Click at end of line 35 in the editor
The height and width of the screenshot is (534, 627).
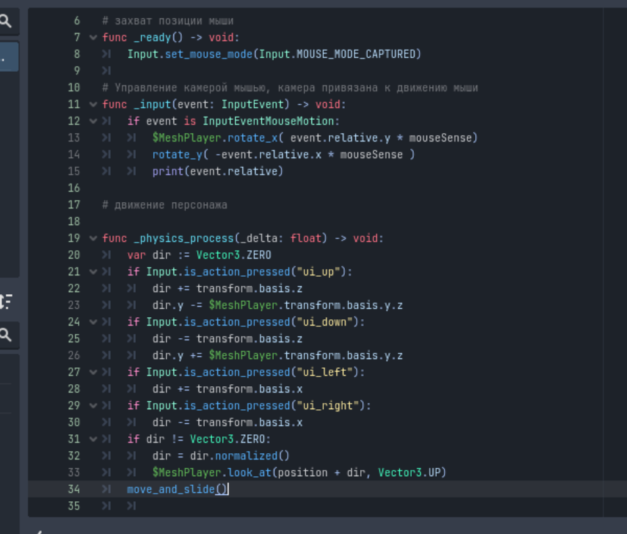tap(138, 506)
